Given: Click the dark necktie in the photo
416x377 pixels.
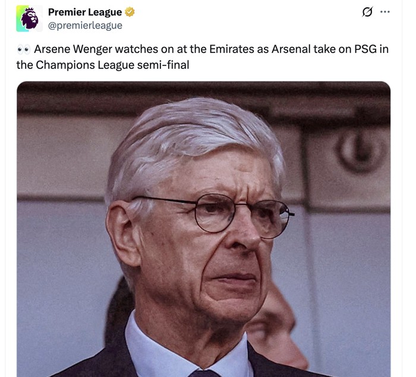Looking at the screenshot, I should (x=204, y=373).
